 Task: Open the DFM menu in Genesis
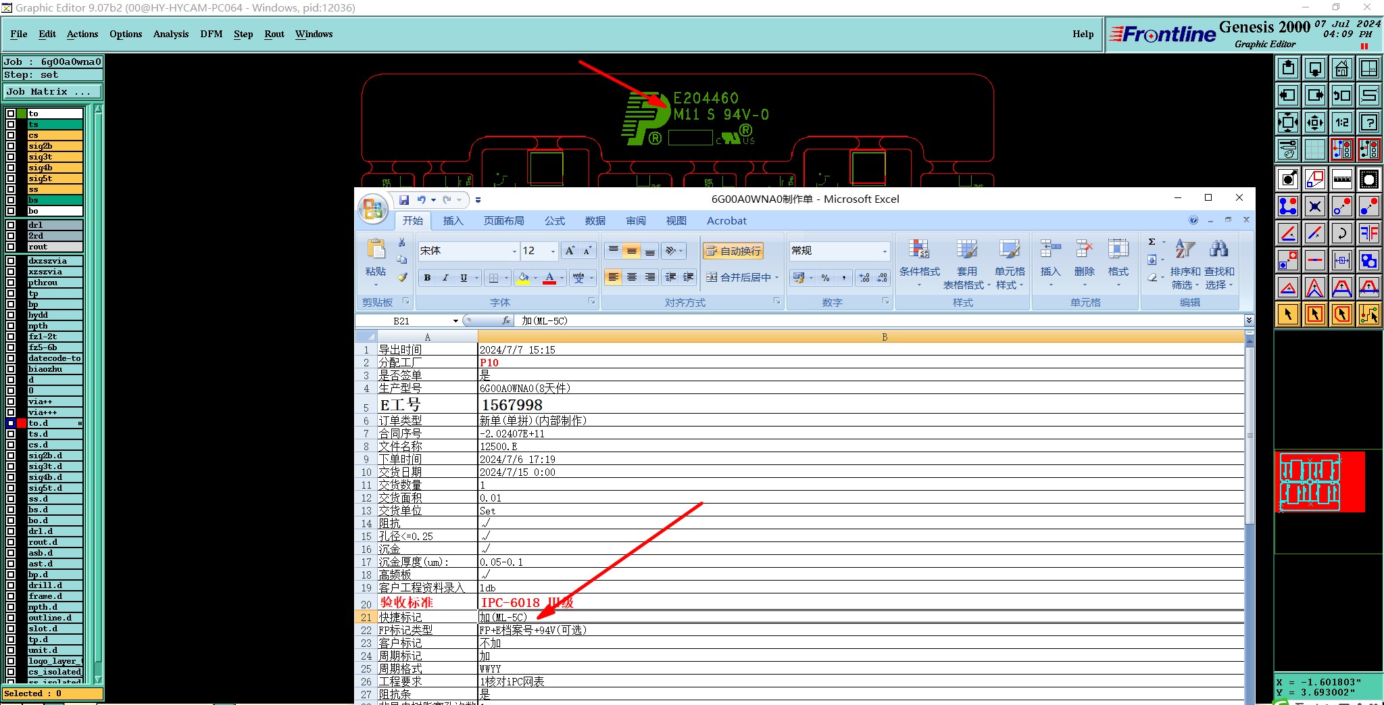(212, 34)
